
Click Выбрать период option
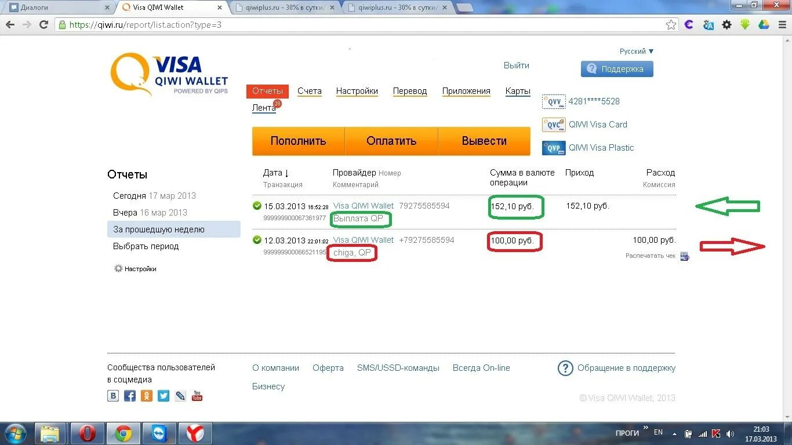coord(146,246)
